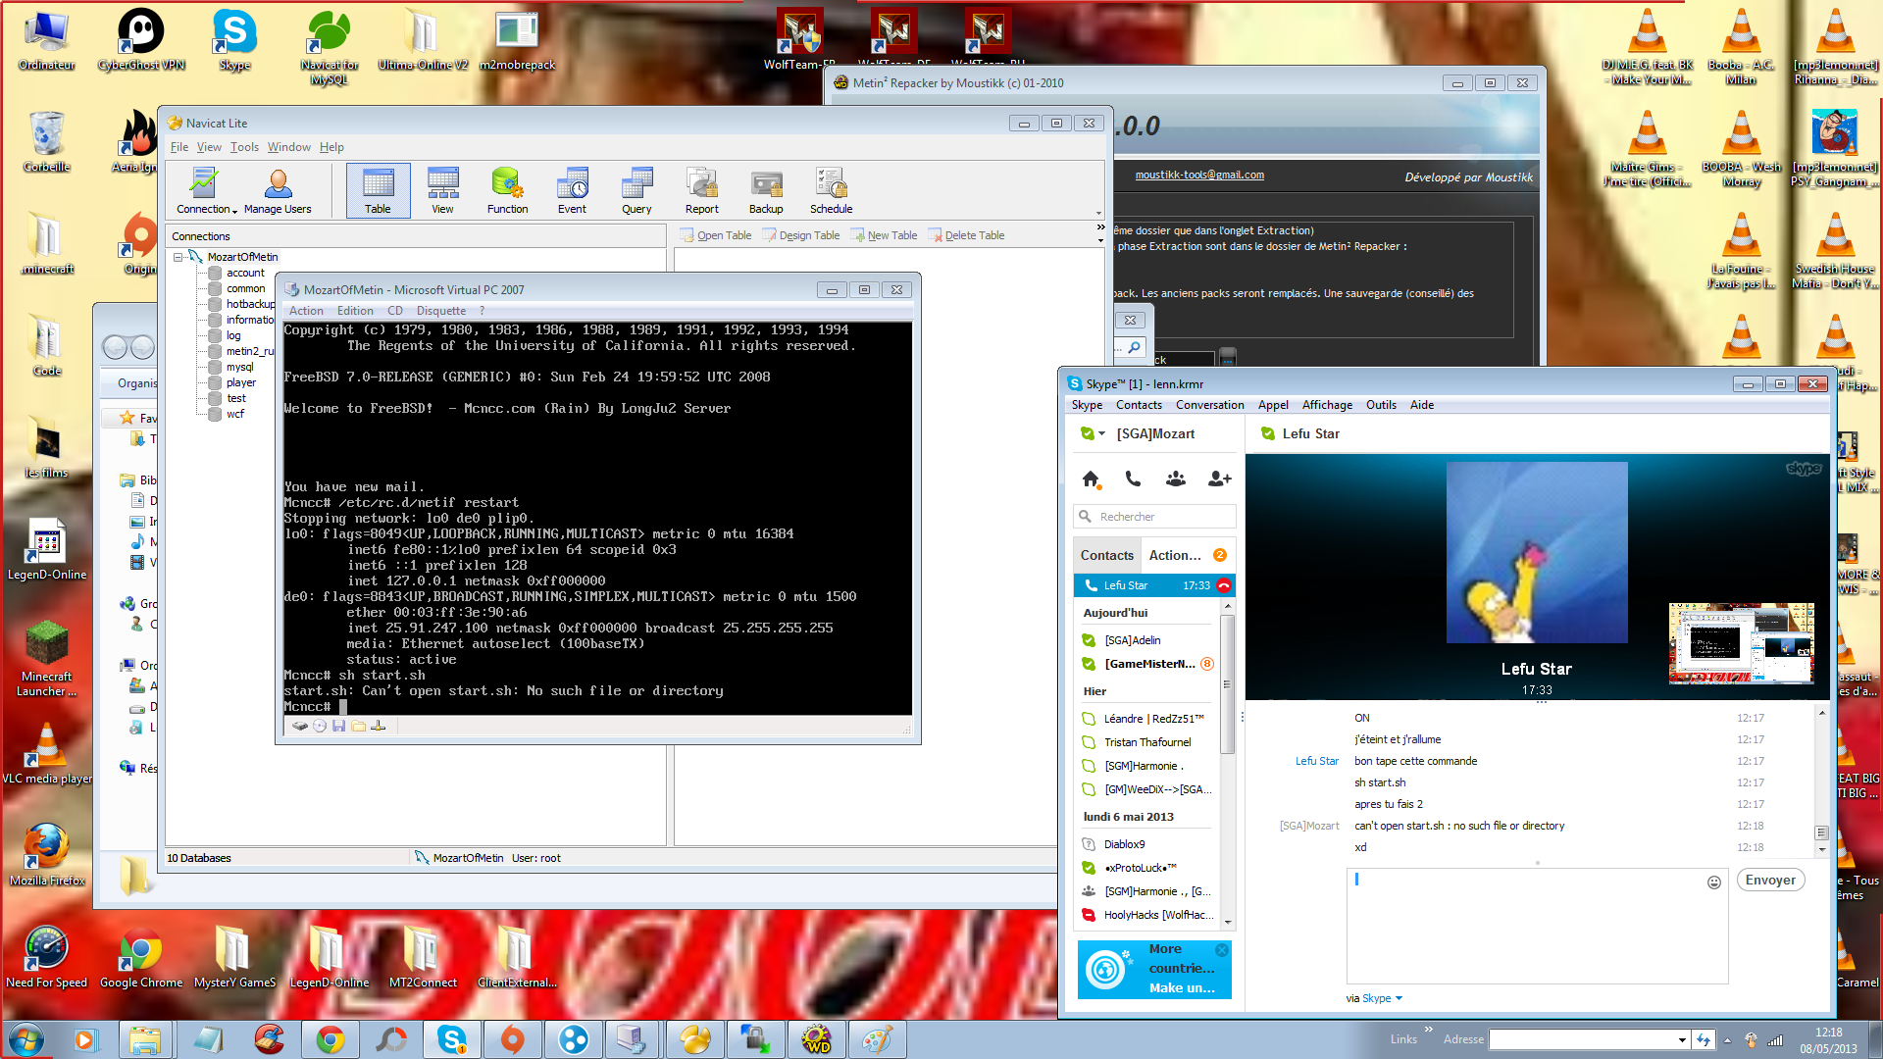Viewport: 1883px width, 1059px height.
Task: Open the Affichage menu in Skype
Action: pyautogui.click(x=1327, y=405)
